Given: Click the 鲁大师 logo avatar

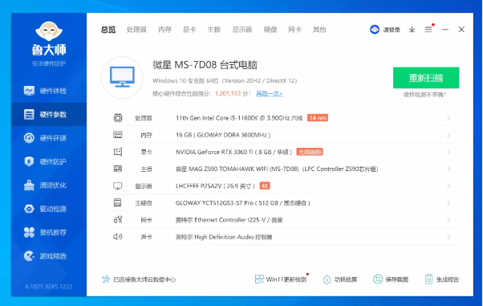Looking at the screenshot, I should click(x=49, y=31).
